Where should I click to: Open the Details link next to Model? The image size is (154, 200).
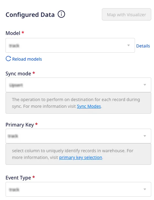click(x=143, y=46)
